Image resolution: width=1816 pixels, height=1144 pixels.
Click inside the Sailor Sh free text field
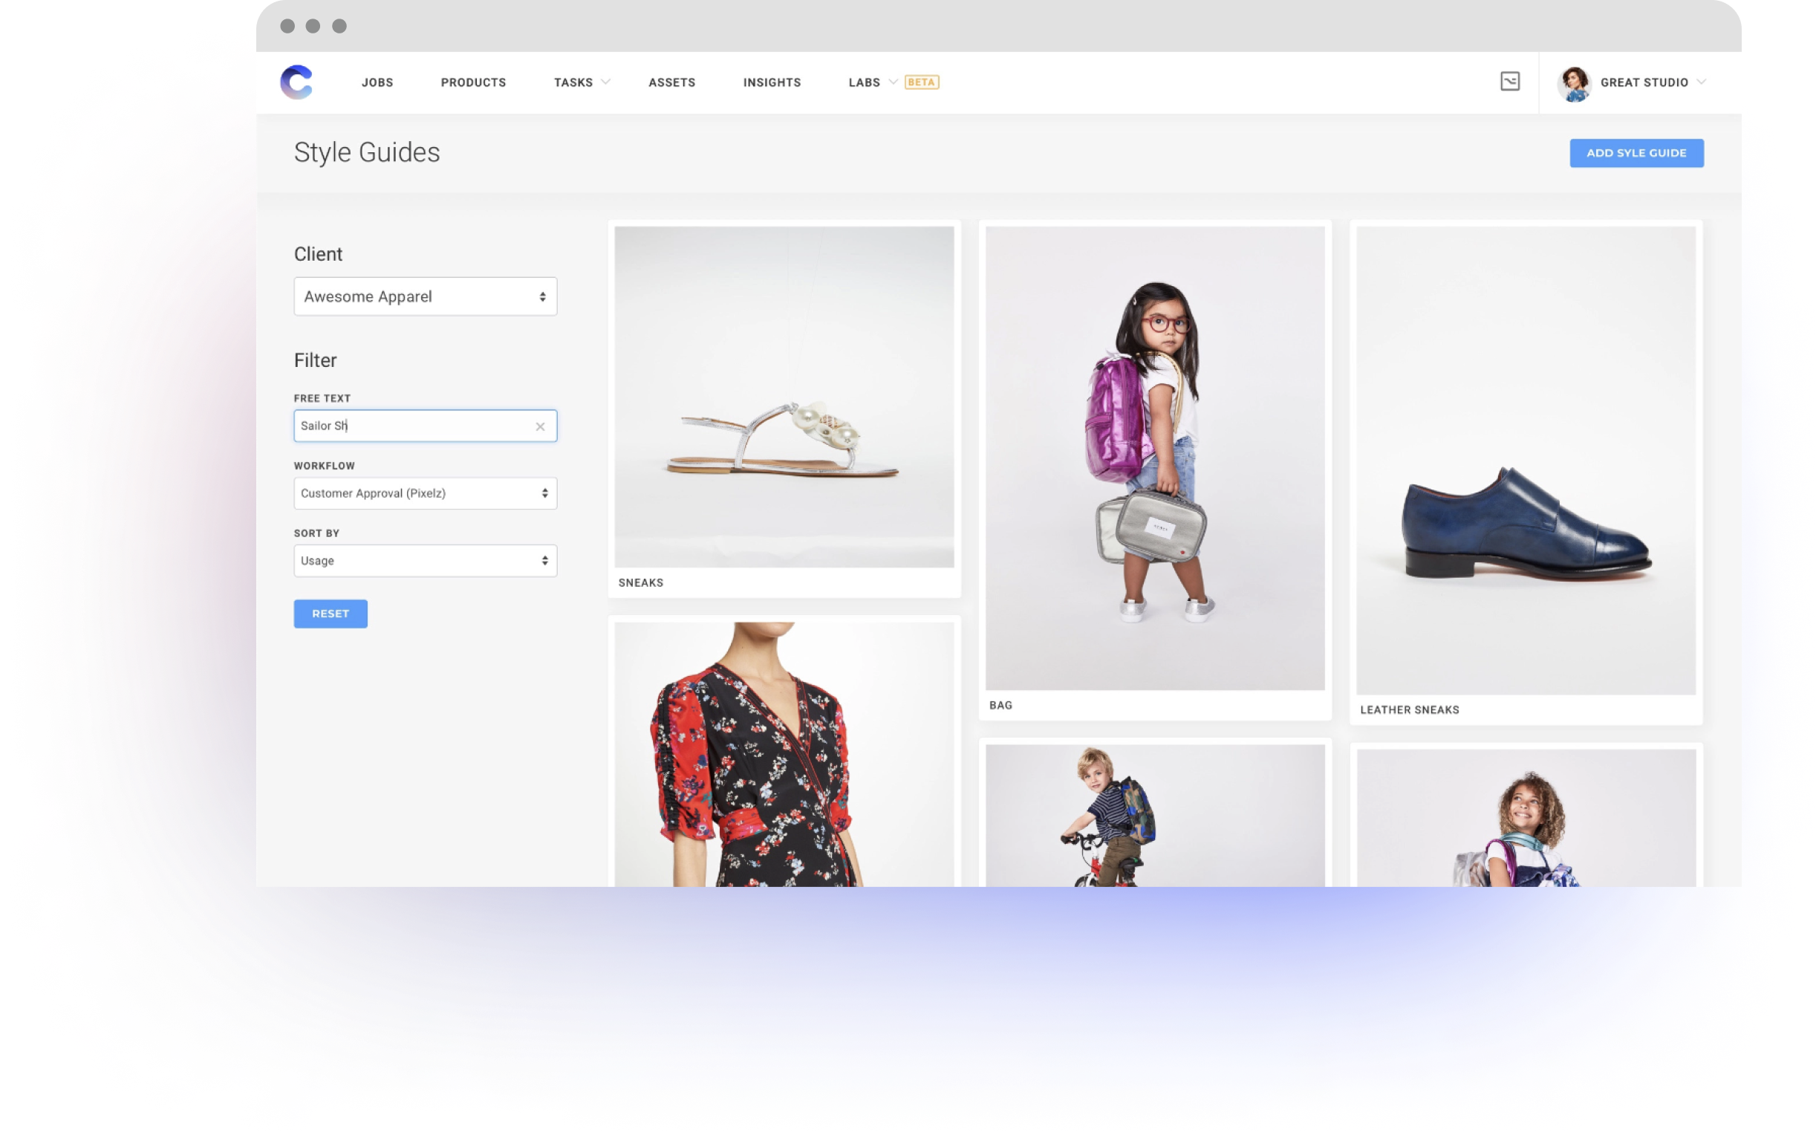(407, 426)
